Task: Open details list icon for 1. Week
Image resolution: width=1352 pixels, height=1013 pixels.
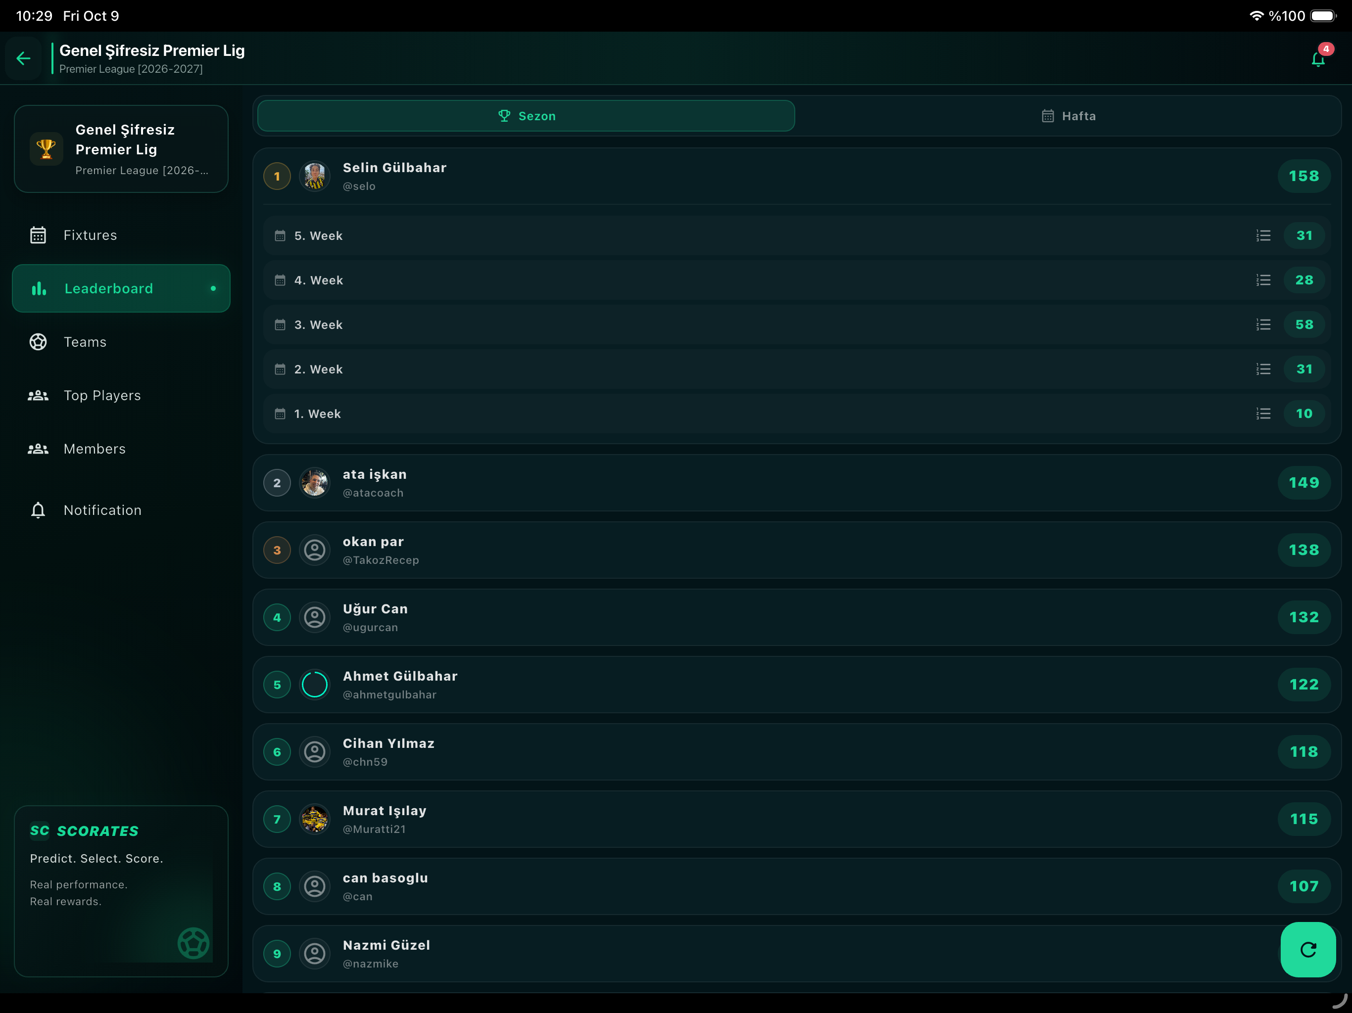Action: (1263, 414)
